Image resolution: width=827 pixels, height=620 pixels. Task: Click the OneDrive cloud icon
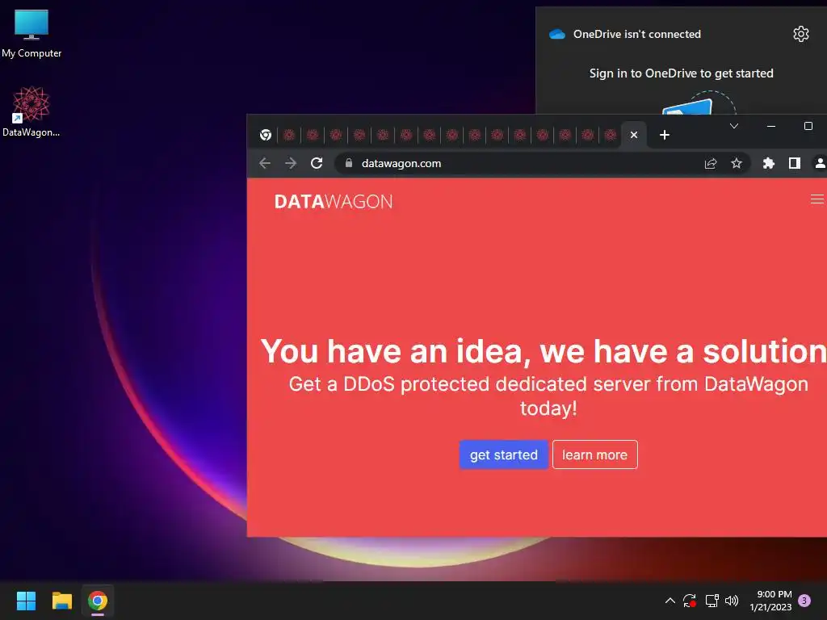click(557, 34)
